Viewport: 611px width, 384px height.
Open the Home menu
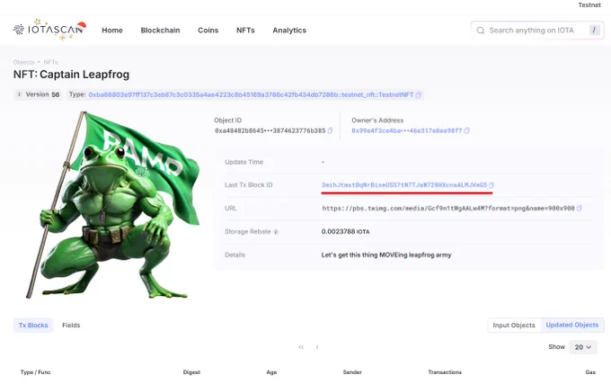click(112, 31)
